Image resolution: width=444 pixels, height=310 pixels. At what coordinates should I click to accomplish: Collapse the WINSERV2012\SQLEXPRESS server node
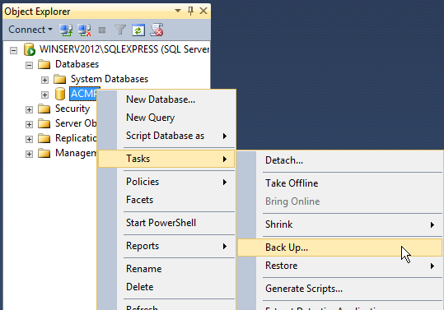tap(13, 51)
